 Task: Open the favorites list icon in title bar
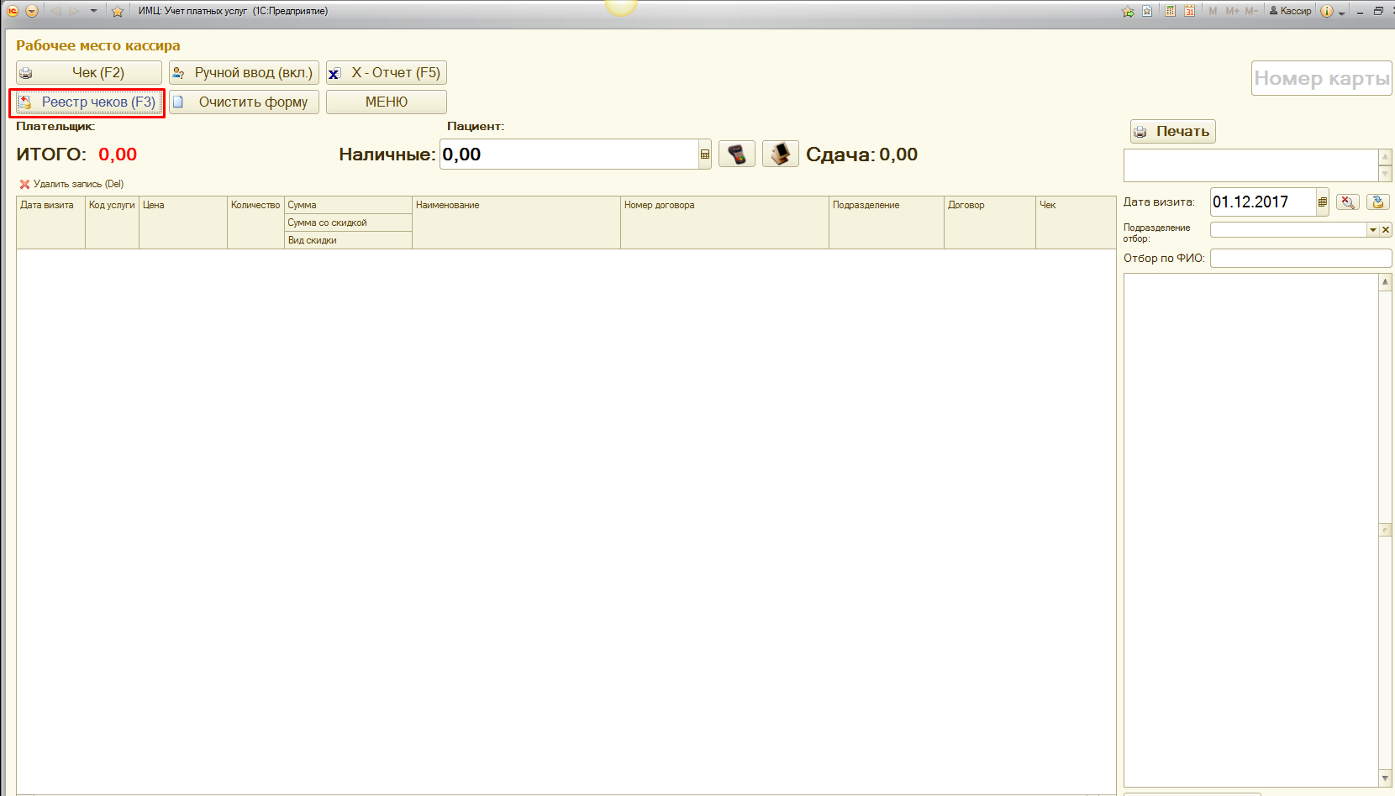(x=1147, y=11)
